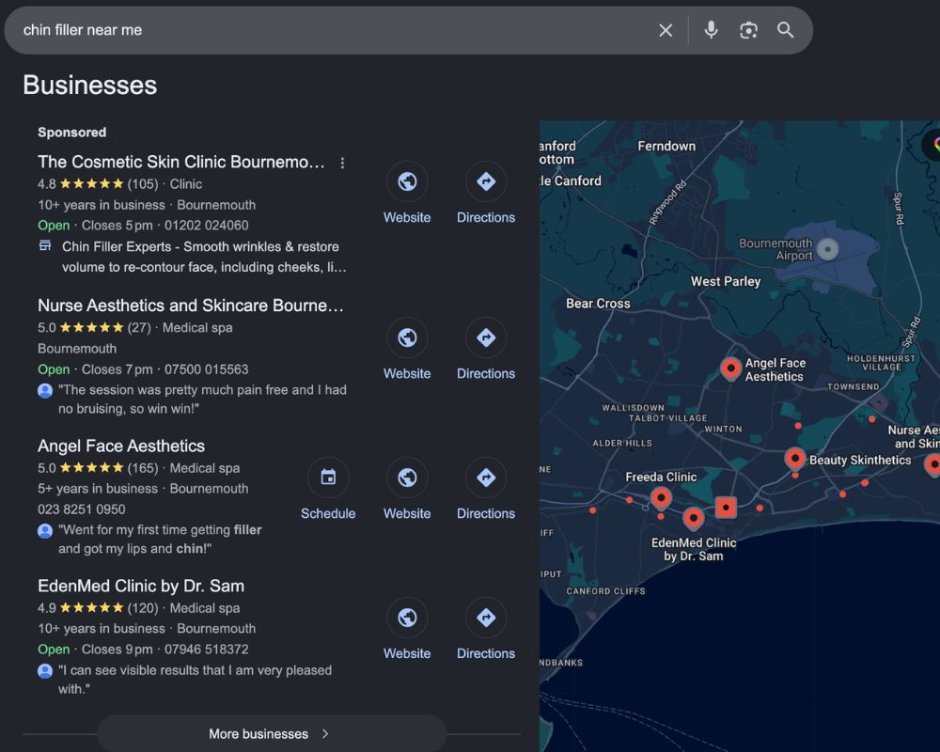Click phone number 023 8251 0950
Image resolution: width=940 pixels, height=752 pixels.
(x=82, y=509)
